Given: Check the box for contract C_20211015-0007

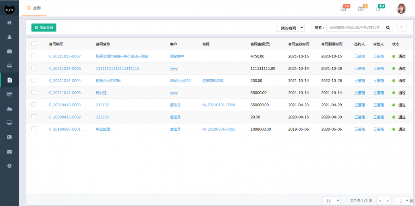Looking at the screenshot, I should pos(34,56).
